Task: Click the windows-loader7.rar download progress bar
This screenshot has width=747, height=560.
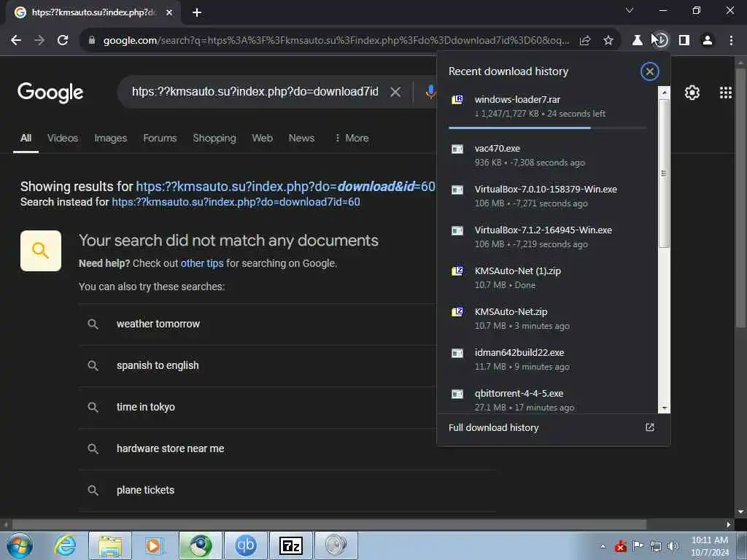Action: tap(547, 128)
